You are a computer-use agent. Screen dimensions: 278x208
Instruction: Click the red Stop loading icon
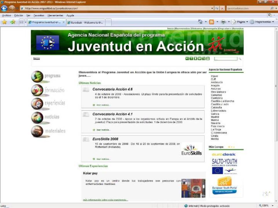[x=222, y=8]
